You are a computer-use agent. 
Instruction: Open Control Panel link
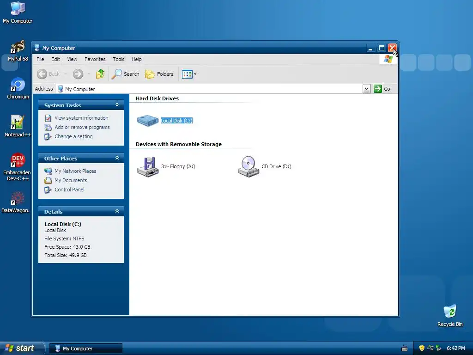69,190
